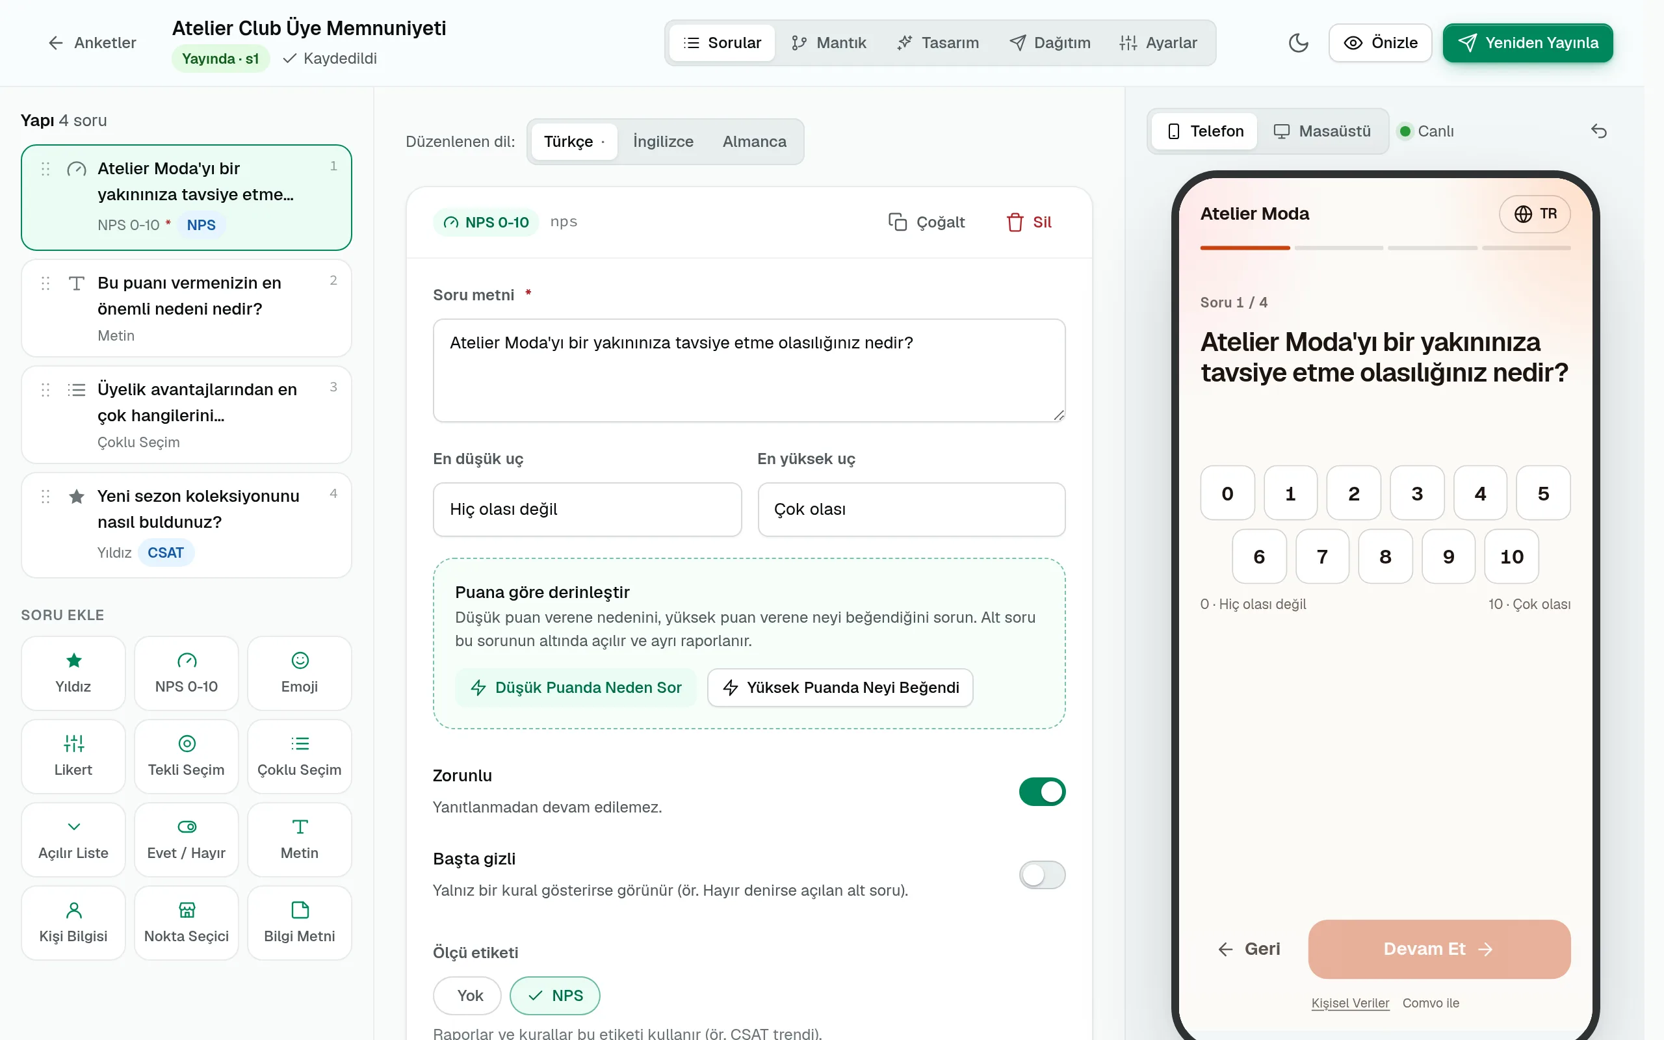This screenshot has height=1040, width=1664.
Task: Pick score 7 in the phone preview scale
Action: [x=1321, y=556]
